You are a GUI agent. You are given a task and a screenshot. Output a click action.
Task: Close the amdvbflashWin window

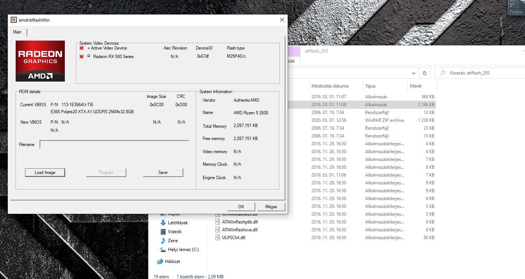click(282, 20)
